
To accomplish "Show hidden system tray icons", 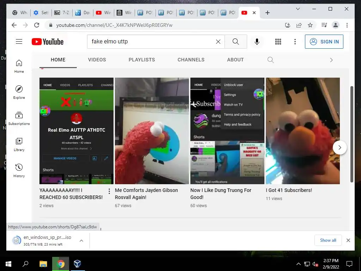I will pos(298,264).
